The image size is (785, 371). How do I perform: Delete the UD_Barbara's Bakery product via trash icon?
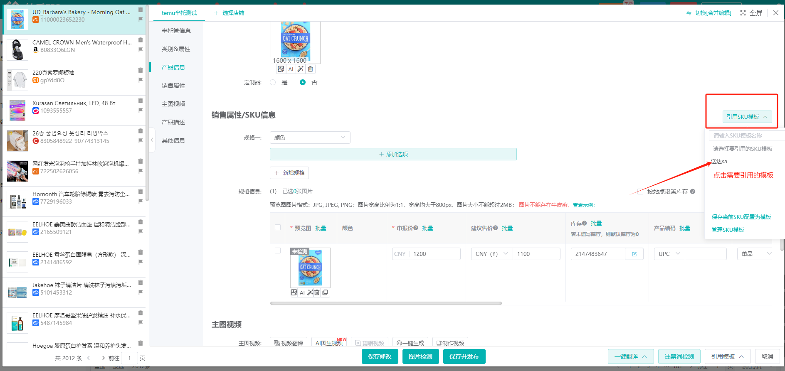tap(141, 10)
